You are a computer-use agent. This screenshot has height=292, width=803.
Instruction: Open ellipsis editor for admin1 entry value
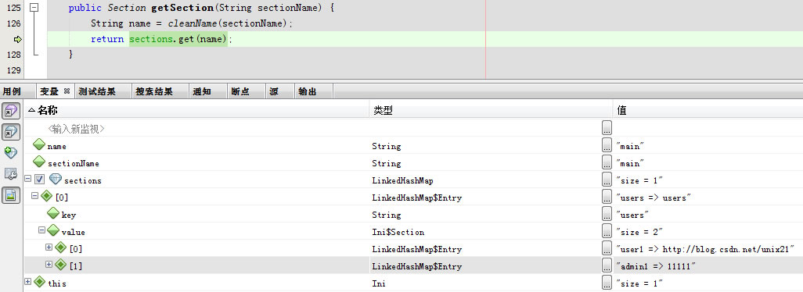pos(607,265)
